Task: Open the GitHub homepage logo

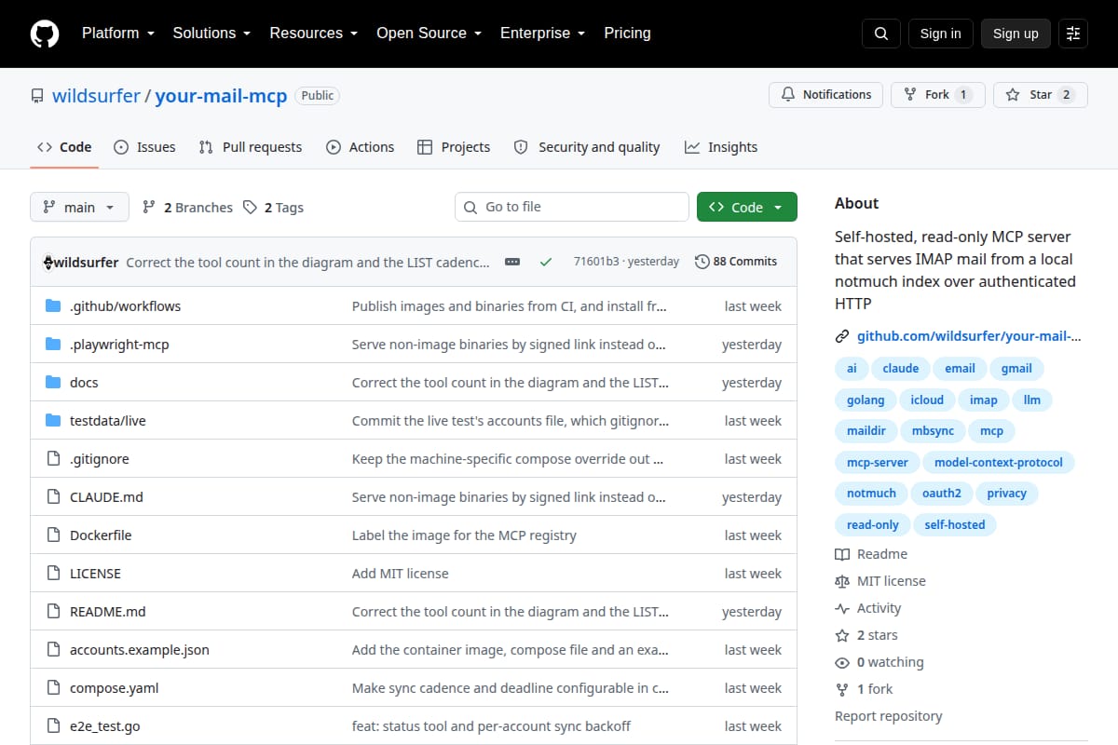Action: point(45,34)
